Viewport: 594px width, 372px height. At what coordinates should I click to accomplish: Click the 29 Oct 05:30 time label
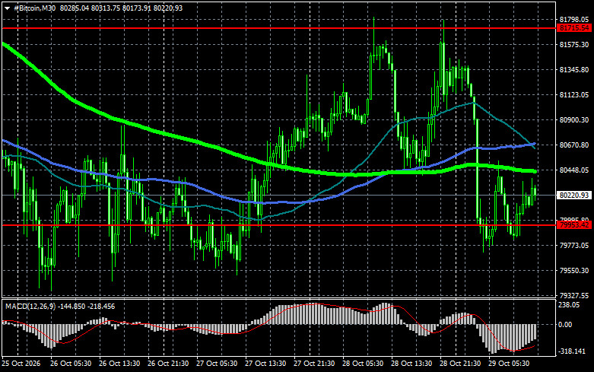509,364
